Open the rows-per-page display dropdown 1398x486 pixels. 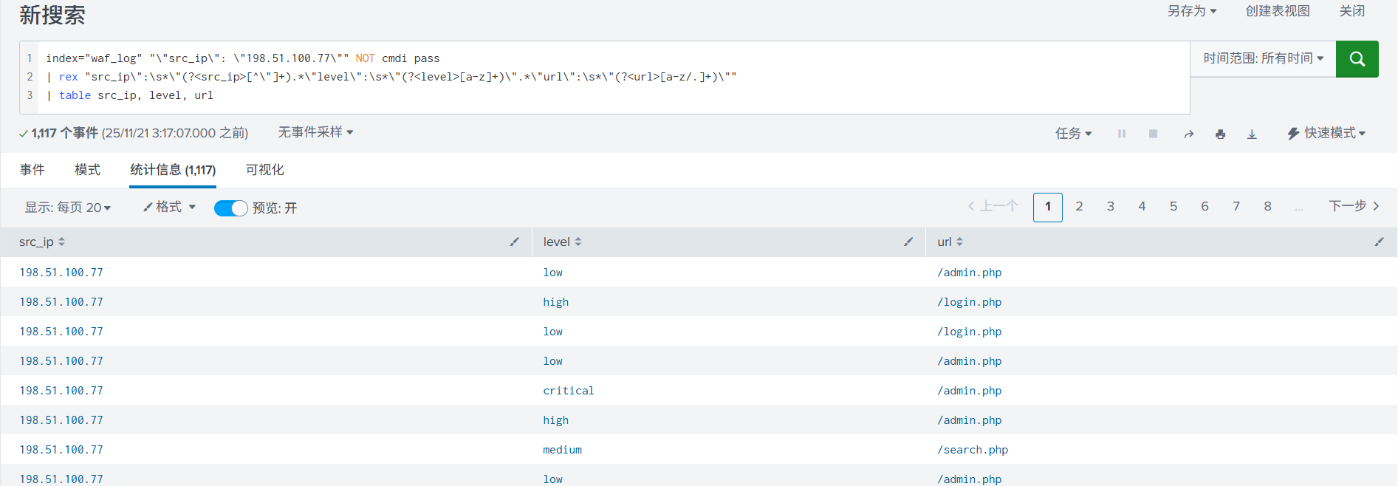tap(68, 208)
